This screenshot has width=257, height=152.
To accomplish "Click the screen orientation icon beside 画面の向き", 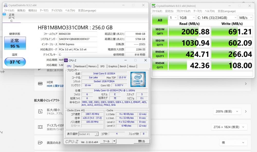I will coord(40,143).
